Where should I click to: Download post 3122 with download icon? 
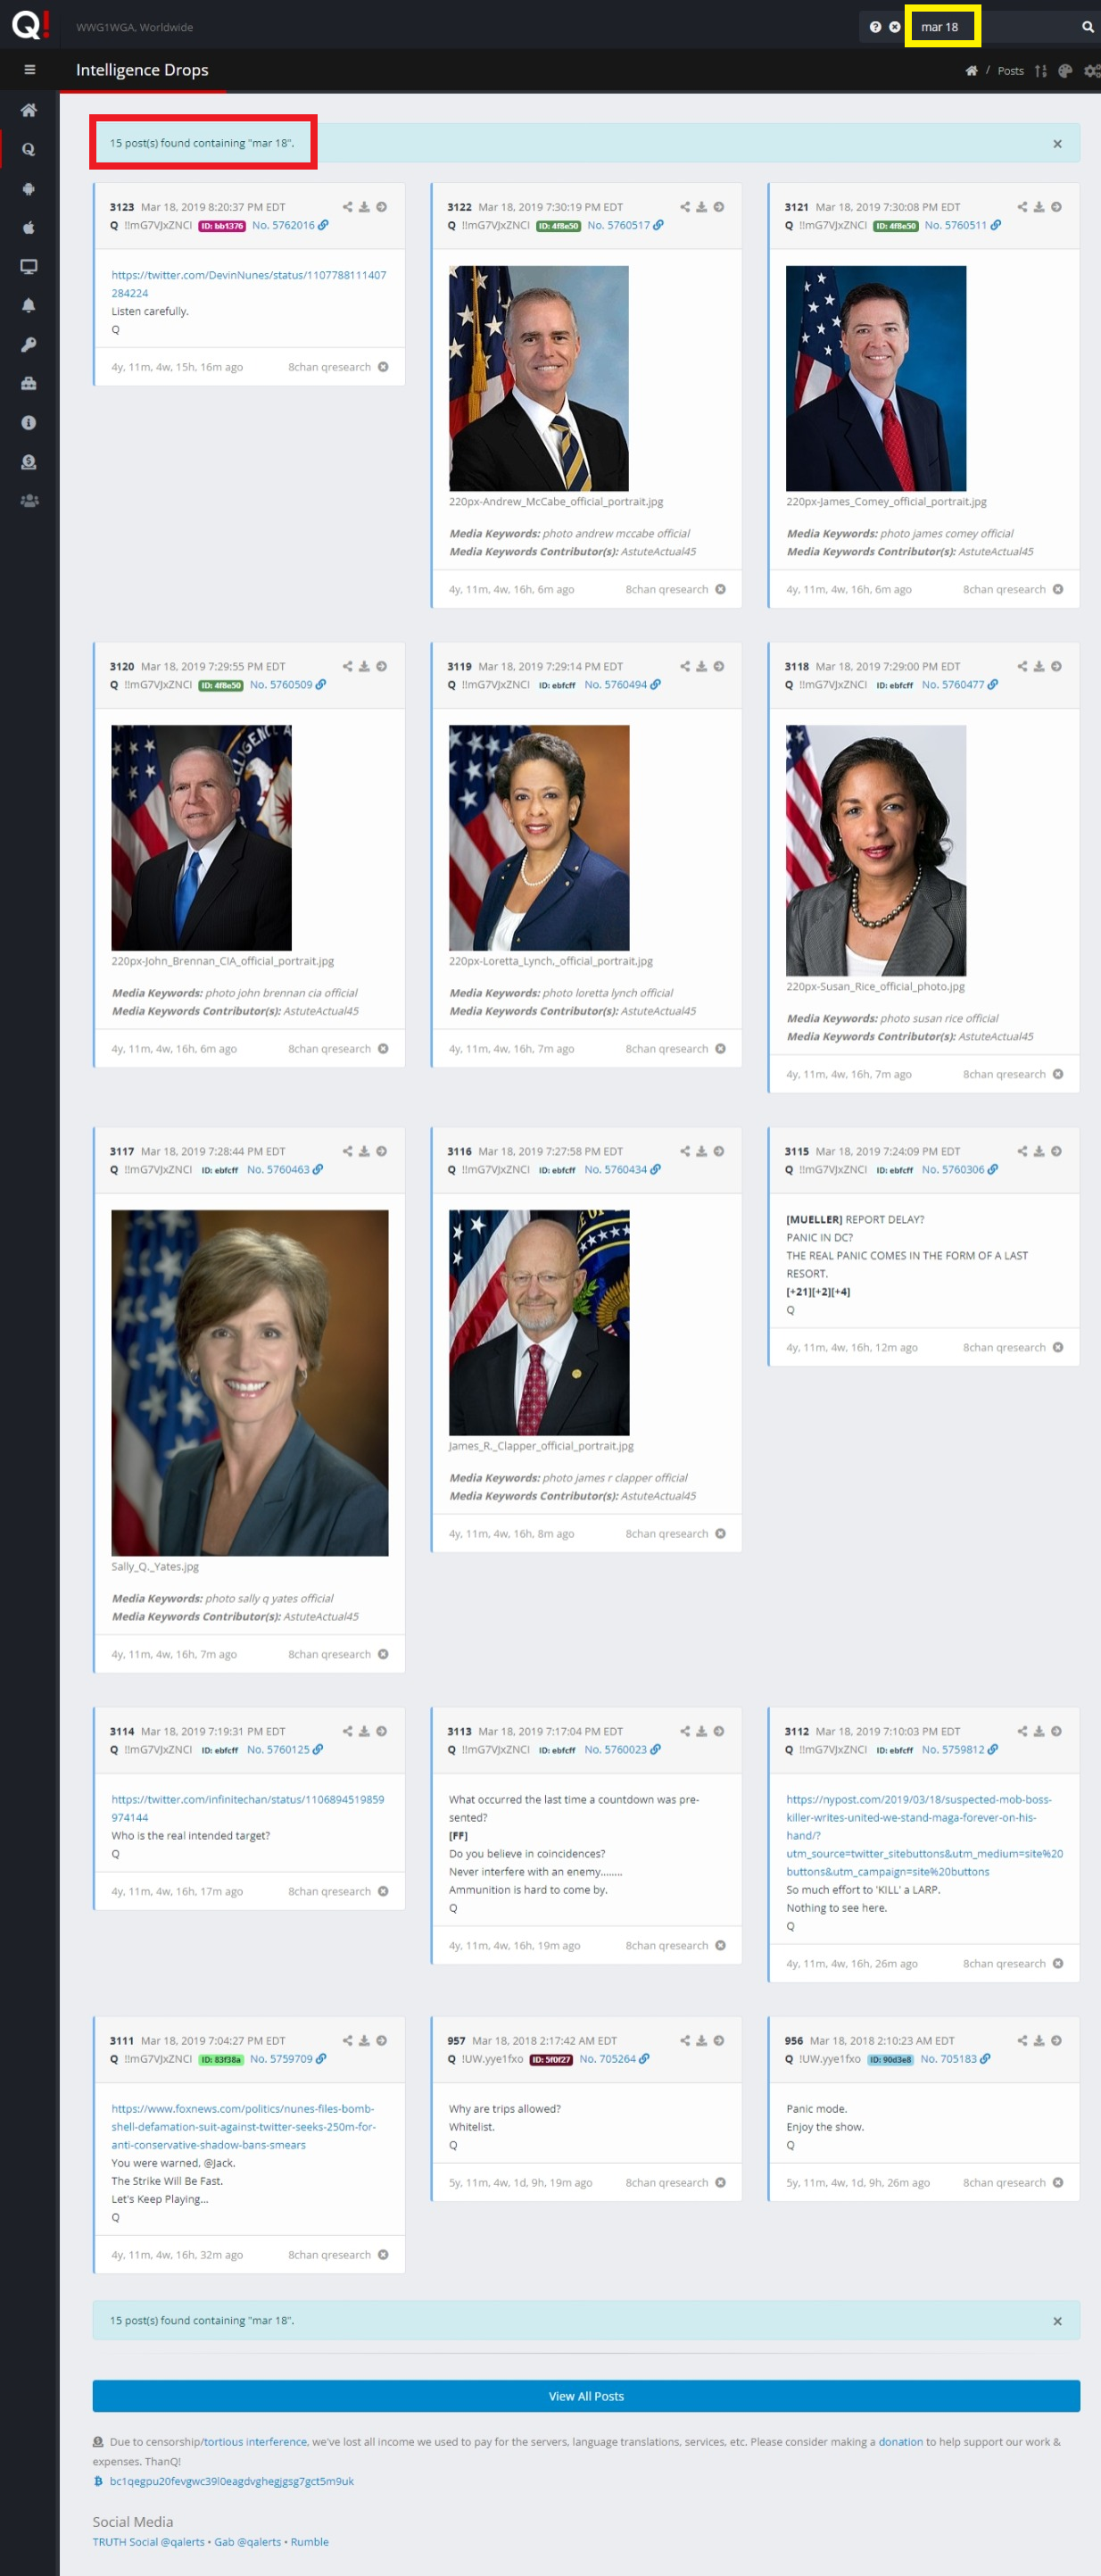tap(701, 207)
